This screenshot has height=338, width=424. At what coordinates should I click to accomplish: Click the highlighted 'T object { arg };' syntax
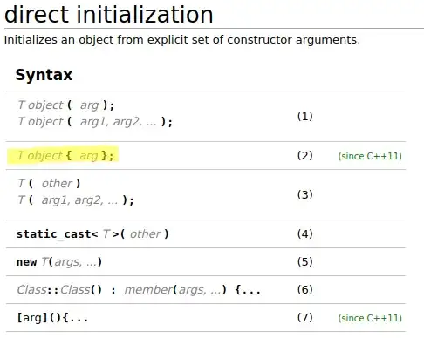[65, 156]
